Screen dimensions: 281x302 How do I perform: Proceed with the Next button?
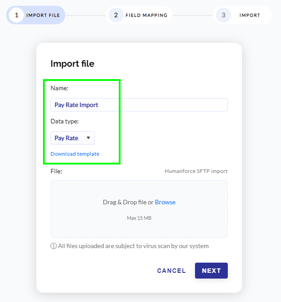pos(211,271)
